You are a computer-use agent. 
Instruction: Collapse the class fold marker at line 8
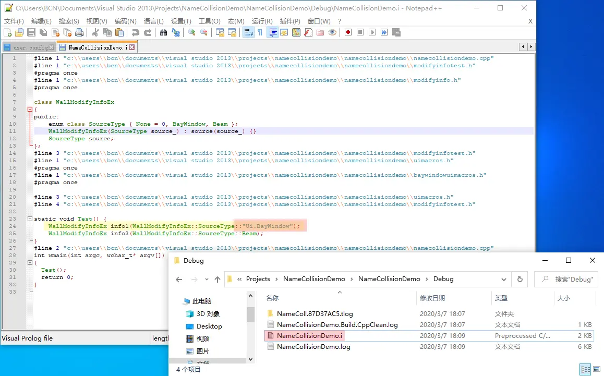tap(30, 110)
